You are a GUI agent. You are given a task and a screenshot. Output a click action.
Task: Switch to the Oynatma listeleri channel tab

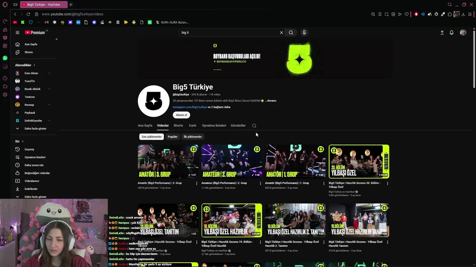(x=214, y=125)
